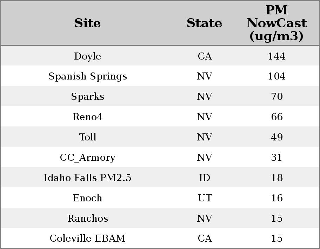
Task: Click the CC_Armory site name
Action: click(x=88, y=158)
